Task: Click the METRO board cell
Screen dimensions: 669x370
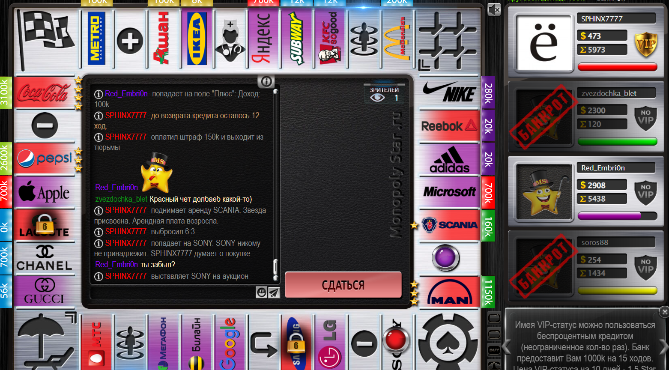Action: (x=96, y=39)
